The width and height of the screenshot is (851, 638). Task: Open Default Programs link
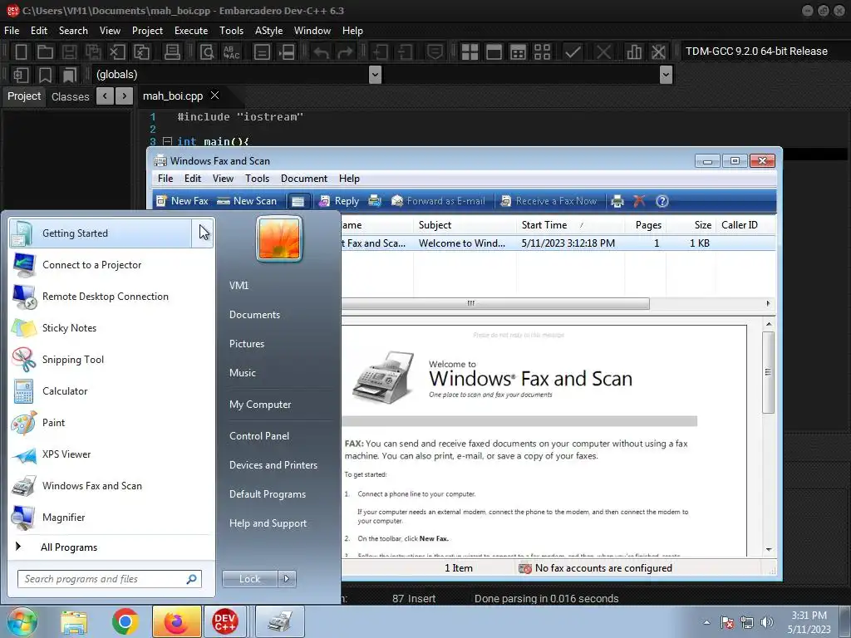coord(267,494)
